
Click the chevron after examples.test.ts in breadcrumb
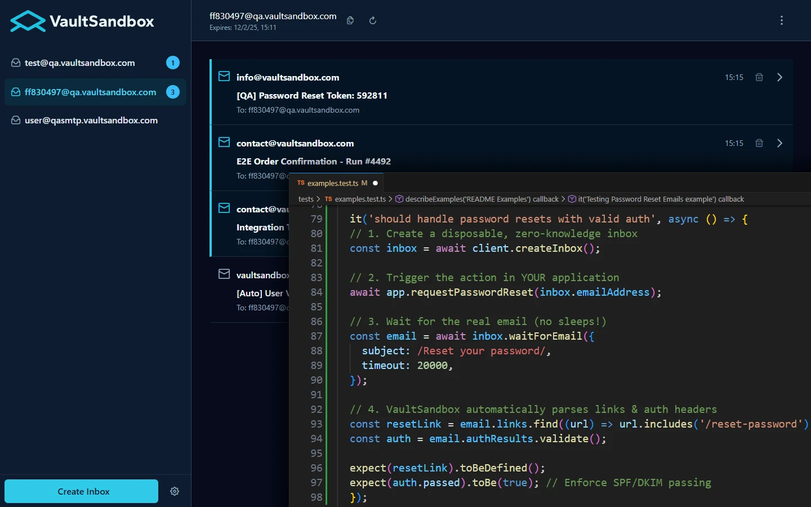390,199
